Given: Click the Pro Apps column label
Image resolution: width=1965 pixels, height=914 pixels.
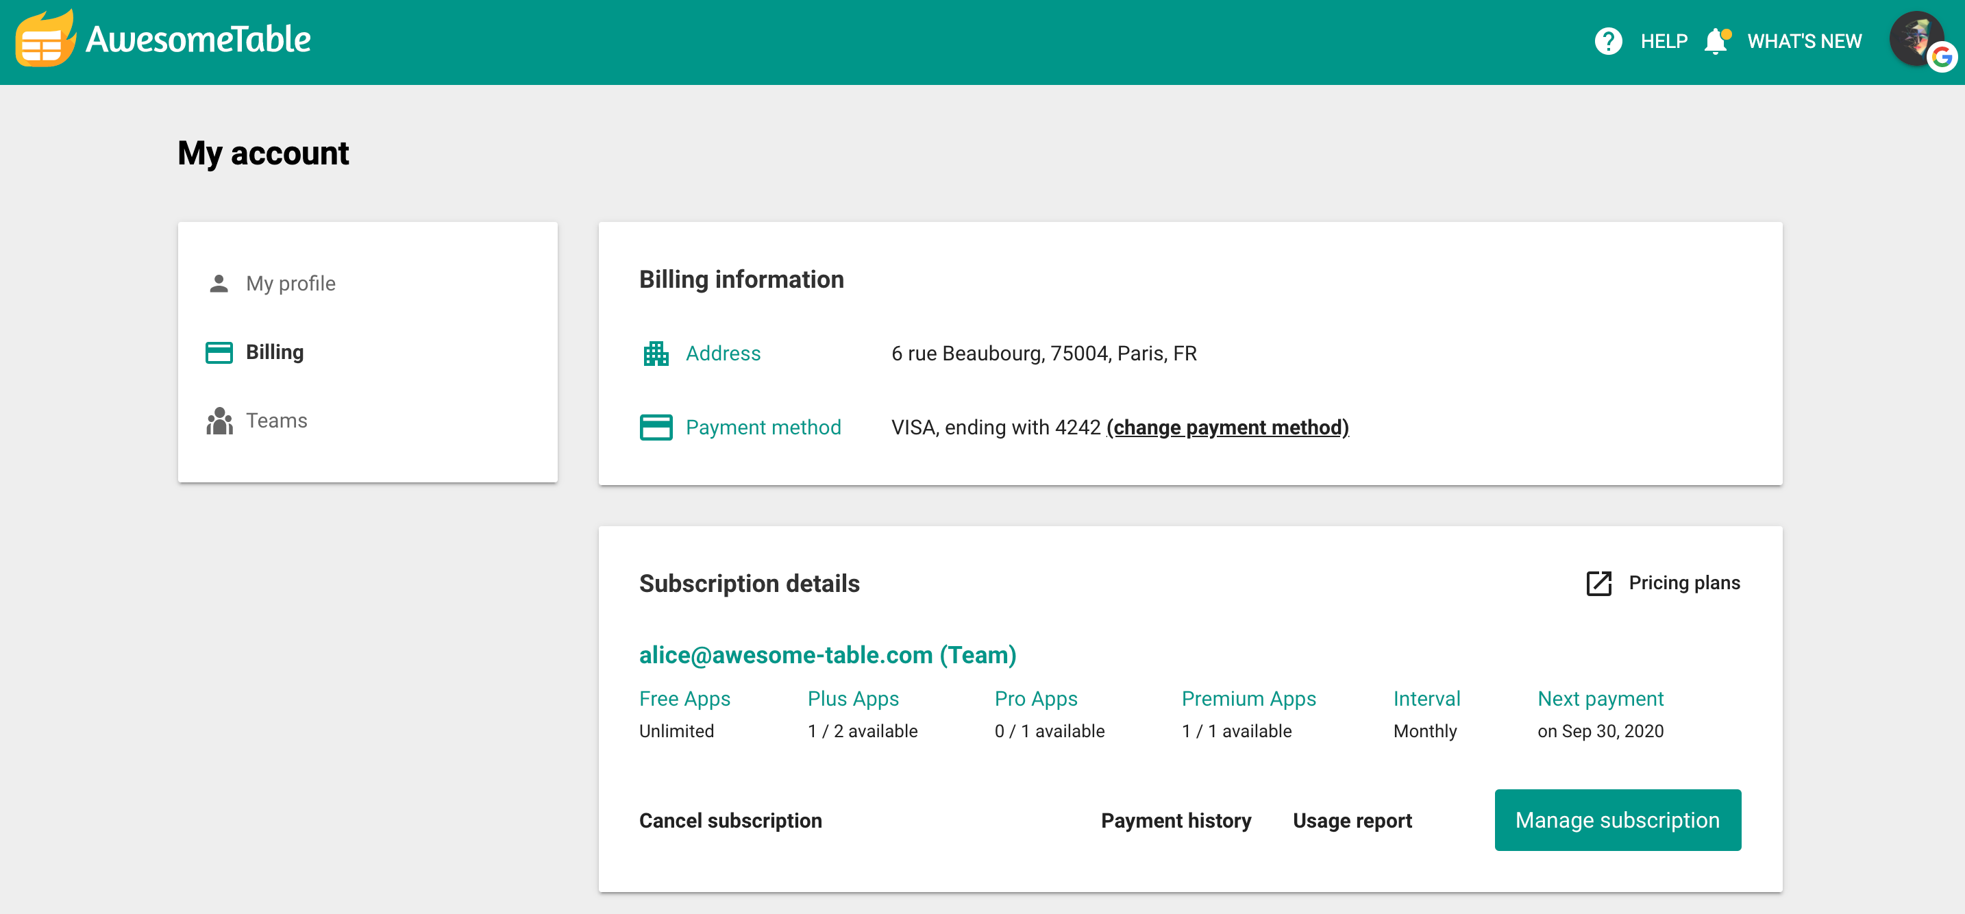Looking at the screenshot, I should point(1035,699).
